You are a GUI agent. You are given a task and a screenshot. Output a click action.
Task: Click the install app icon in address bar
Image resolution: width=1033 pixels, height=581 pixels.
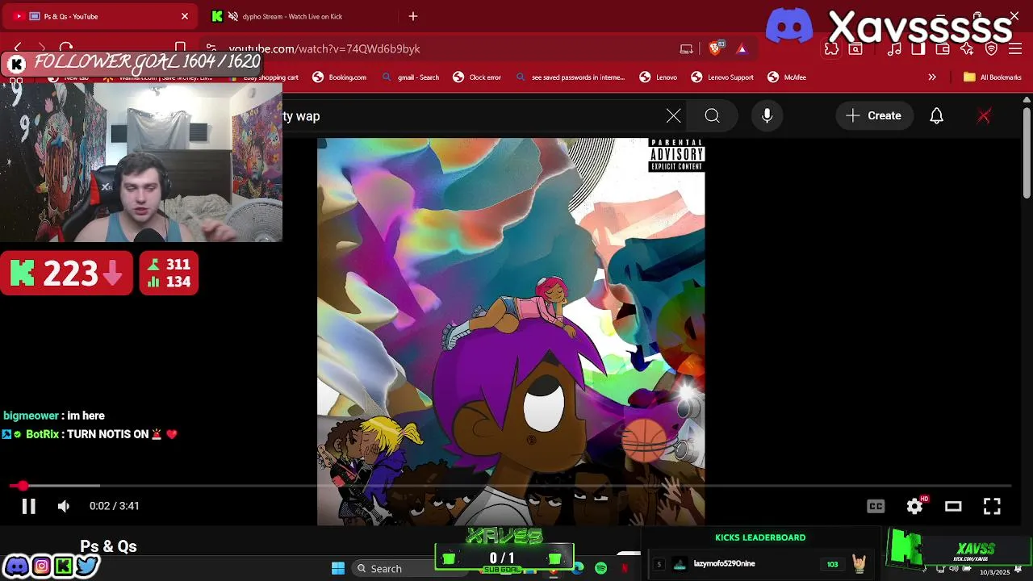(687, 48)
